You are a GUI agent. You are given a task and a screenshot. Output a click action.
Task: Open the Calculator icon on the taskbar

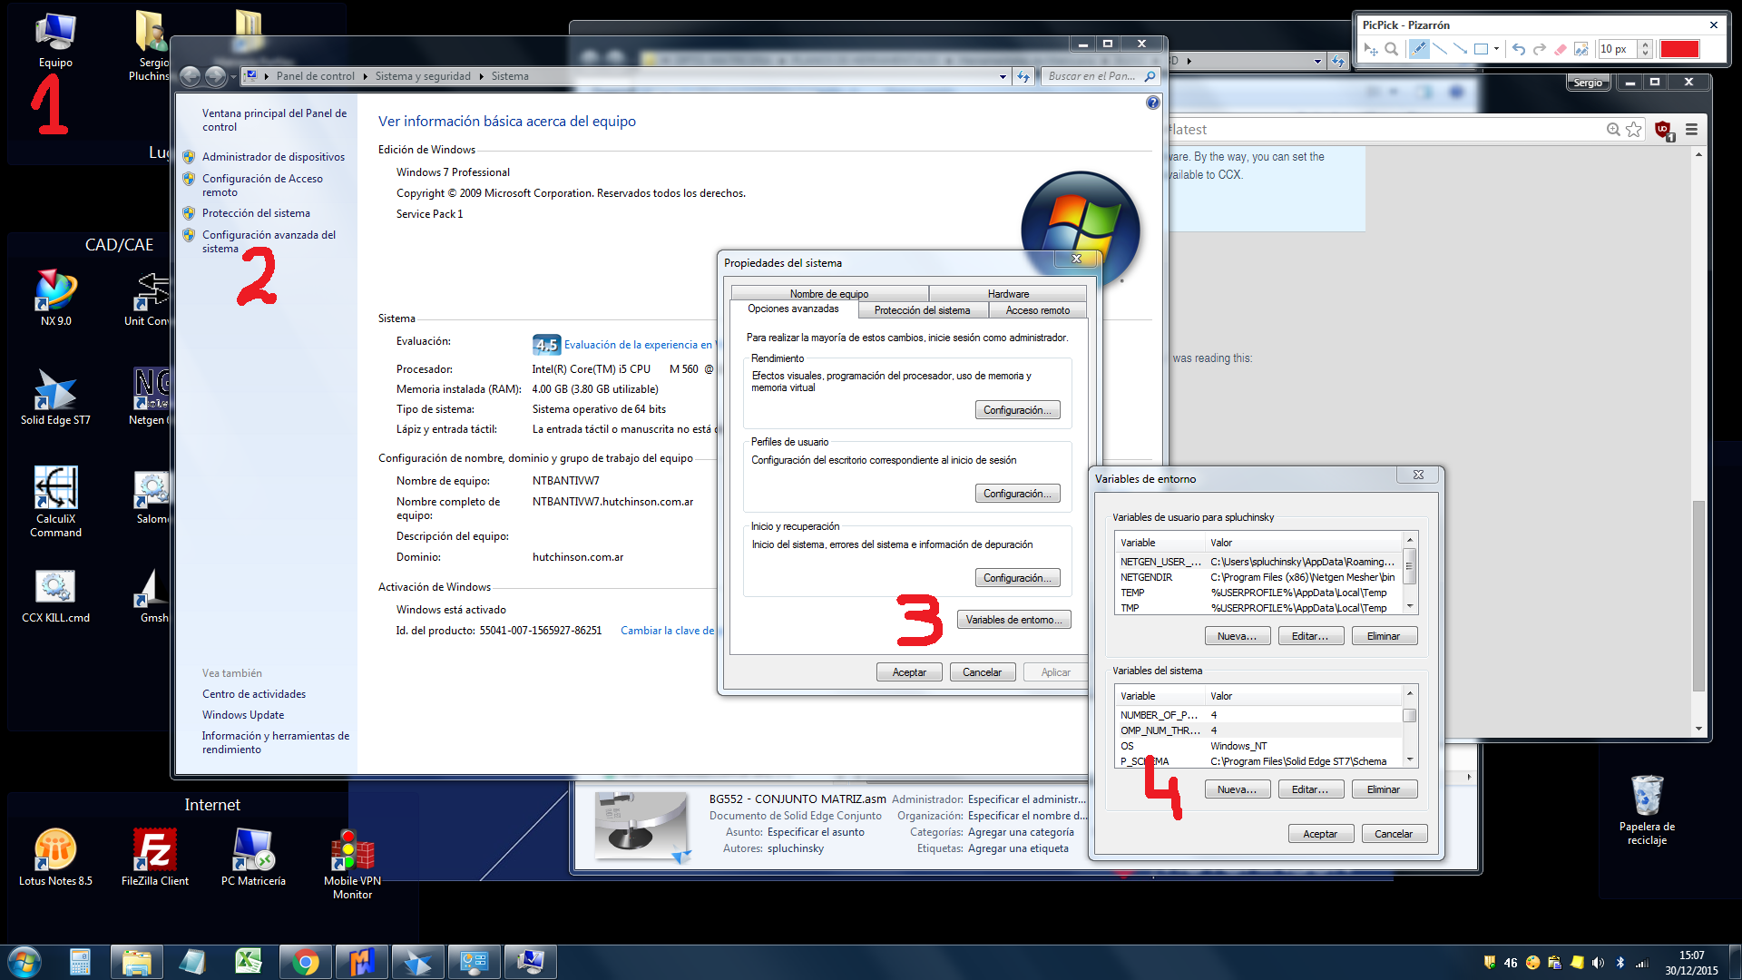tap(80, 962)
